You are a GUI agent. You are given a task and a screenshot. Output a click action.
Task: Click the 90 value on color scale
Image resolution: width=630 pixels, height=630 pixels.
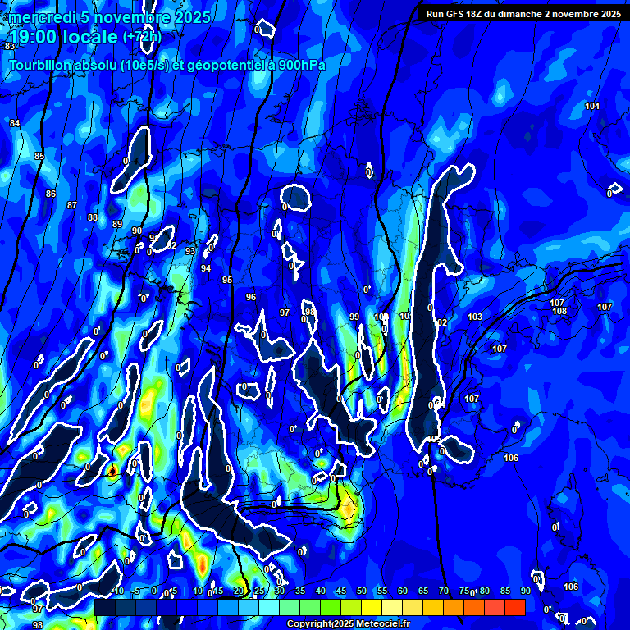(525, 591)
